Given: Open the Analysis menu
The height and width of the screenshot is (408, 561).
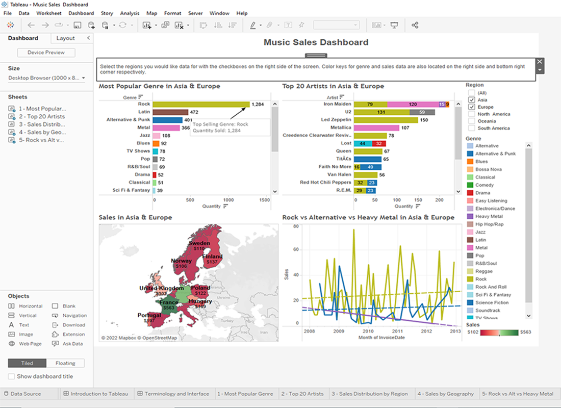Looking at the screenshot, I should coord(130,13).
